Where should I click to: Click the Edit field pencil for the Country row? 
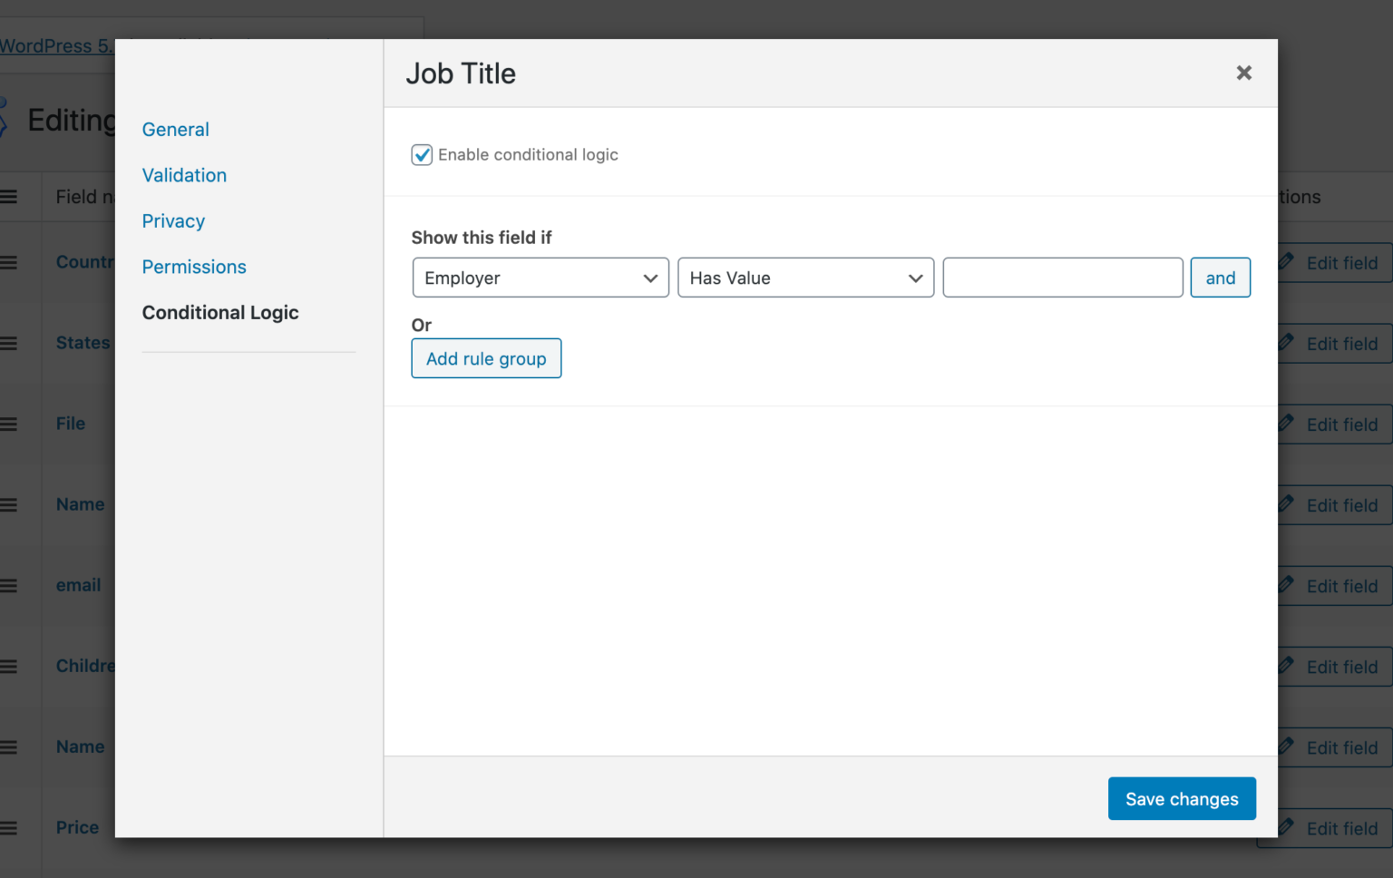coord(1285,262)
